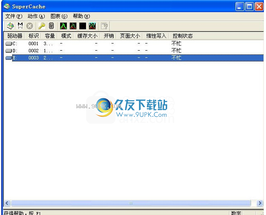
Task: Open the 动作(A) menu
Action: [36, 16]
